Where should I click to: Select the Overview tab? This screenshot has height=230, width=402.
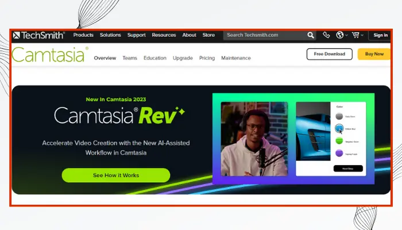coord(105,58)
